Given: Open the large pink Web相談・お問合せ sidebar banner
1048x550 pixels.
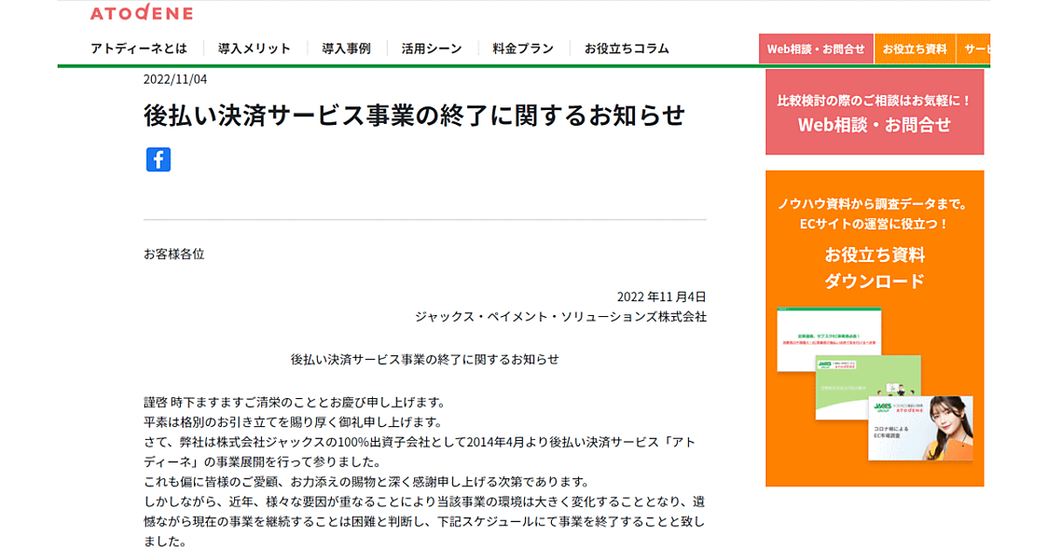Looking at the screenshot, I should coord(874,113).
